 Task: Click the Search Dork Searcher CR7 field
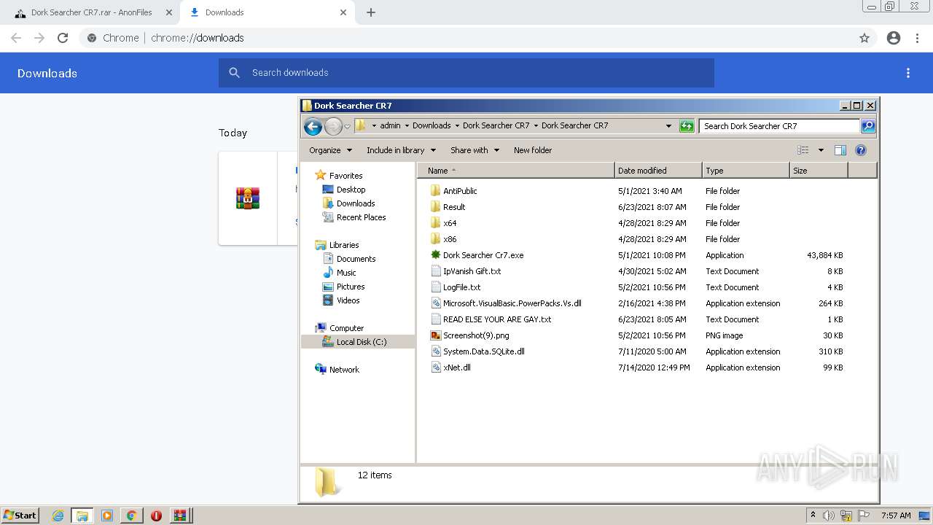(778, 126)
